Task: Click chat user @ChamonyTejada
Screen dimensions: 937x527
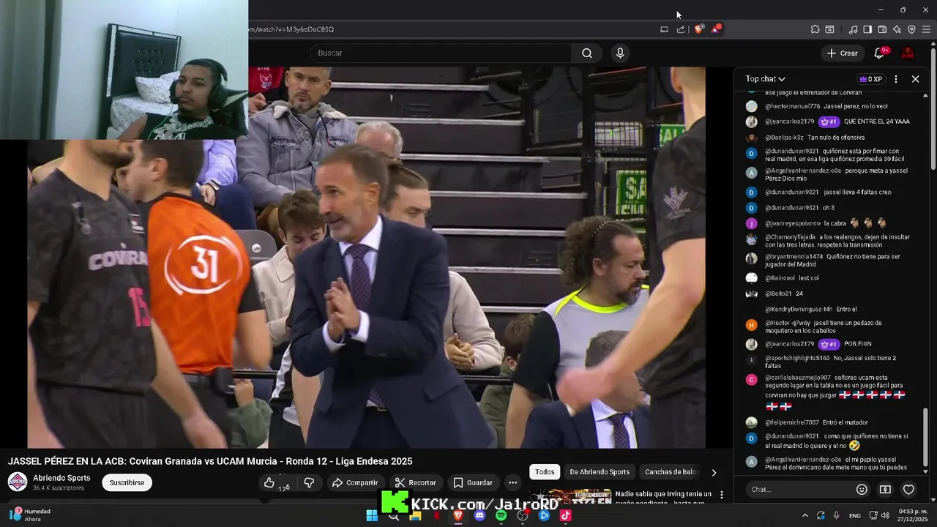Action: click(791, 237)
